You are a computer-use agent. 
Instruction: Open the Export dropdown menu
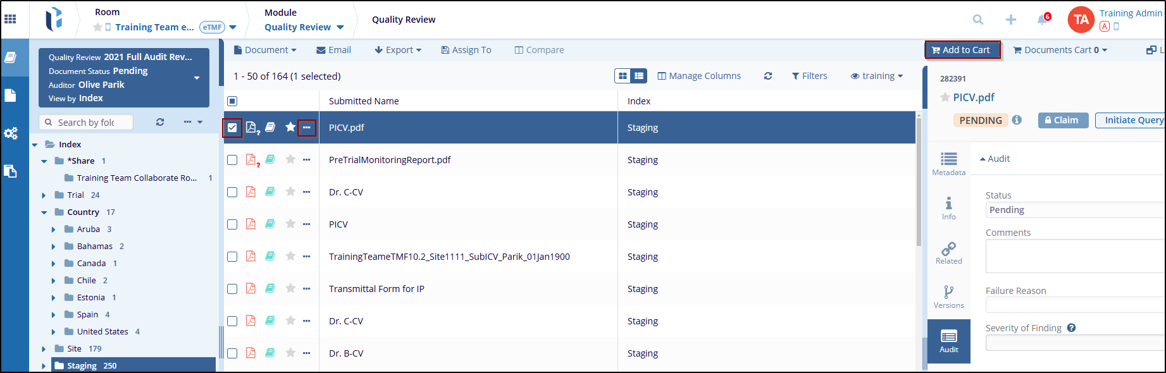click(398, 50)
